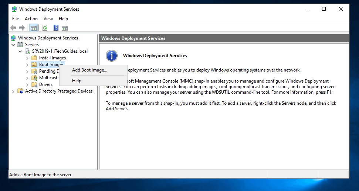Click the Windows Deployment Services root node icon
This screenshot has width=359, height=191.
(x=14, y=38)
